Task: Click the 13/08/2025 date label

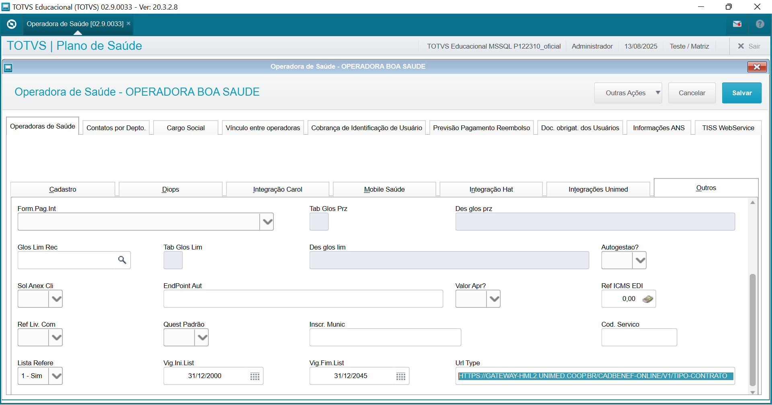Action: point(641,46)
